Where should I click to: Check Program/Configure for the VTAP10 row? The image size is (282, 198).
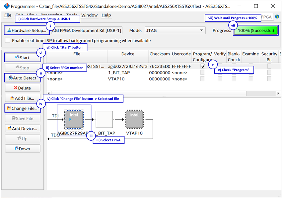(202, 79)
